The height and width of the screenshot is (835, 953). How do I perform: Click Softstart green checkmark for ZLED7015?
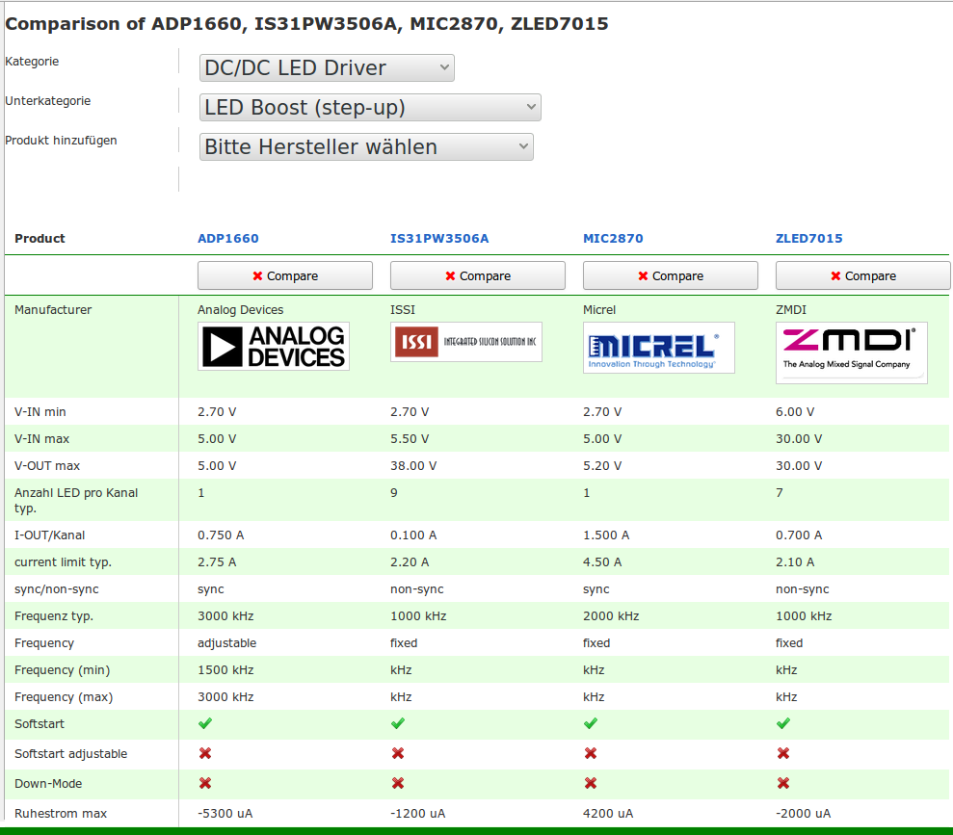tap(783, 723)
